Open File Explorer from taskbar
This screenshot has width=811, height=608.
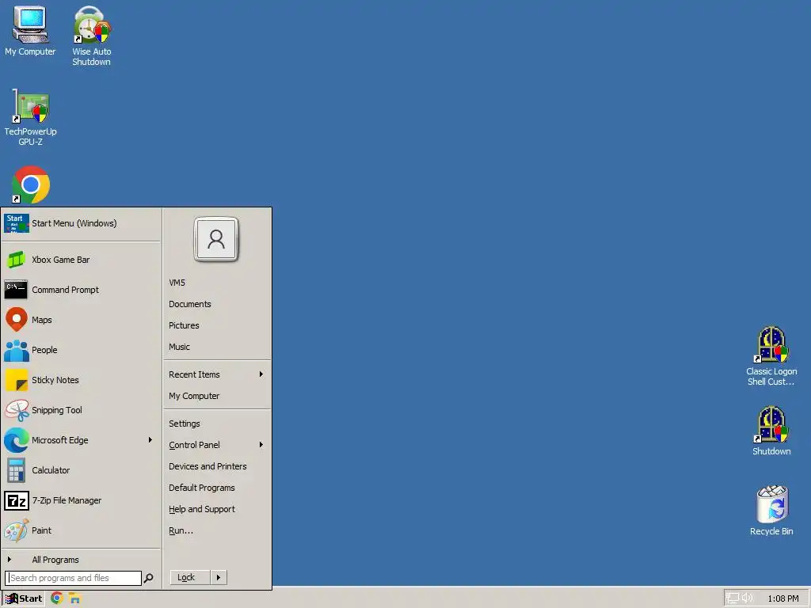tap(75, 598)
